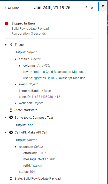Collapse the Trigger section

[6, 45]
